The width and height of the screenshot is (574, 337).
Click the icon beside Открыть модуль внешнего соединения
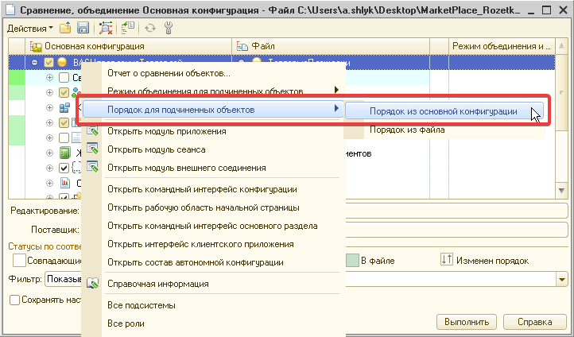coord(93,168)
